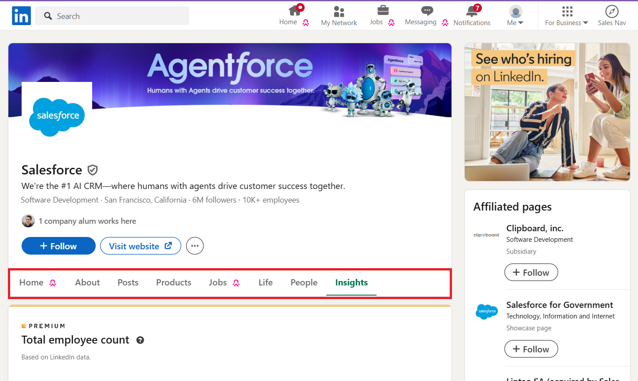The height and width of the screenshot is (381, 638).
Task: Open Messaging chat bubble icon
Action: (427, 11)
